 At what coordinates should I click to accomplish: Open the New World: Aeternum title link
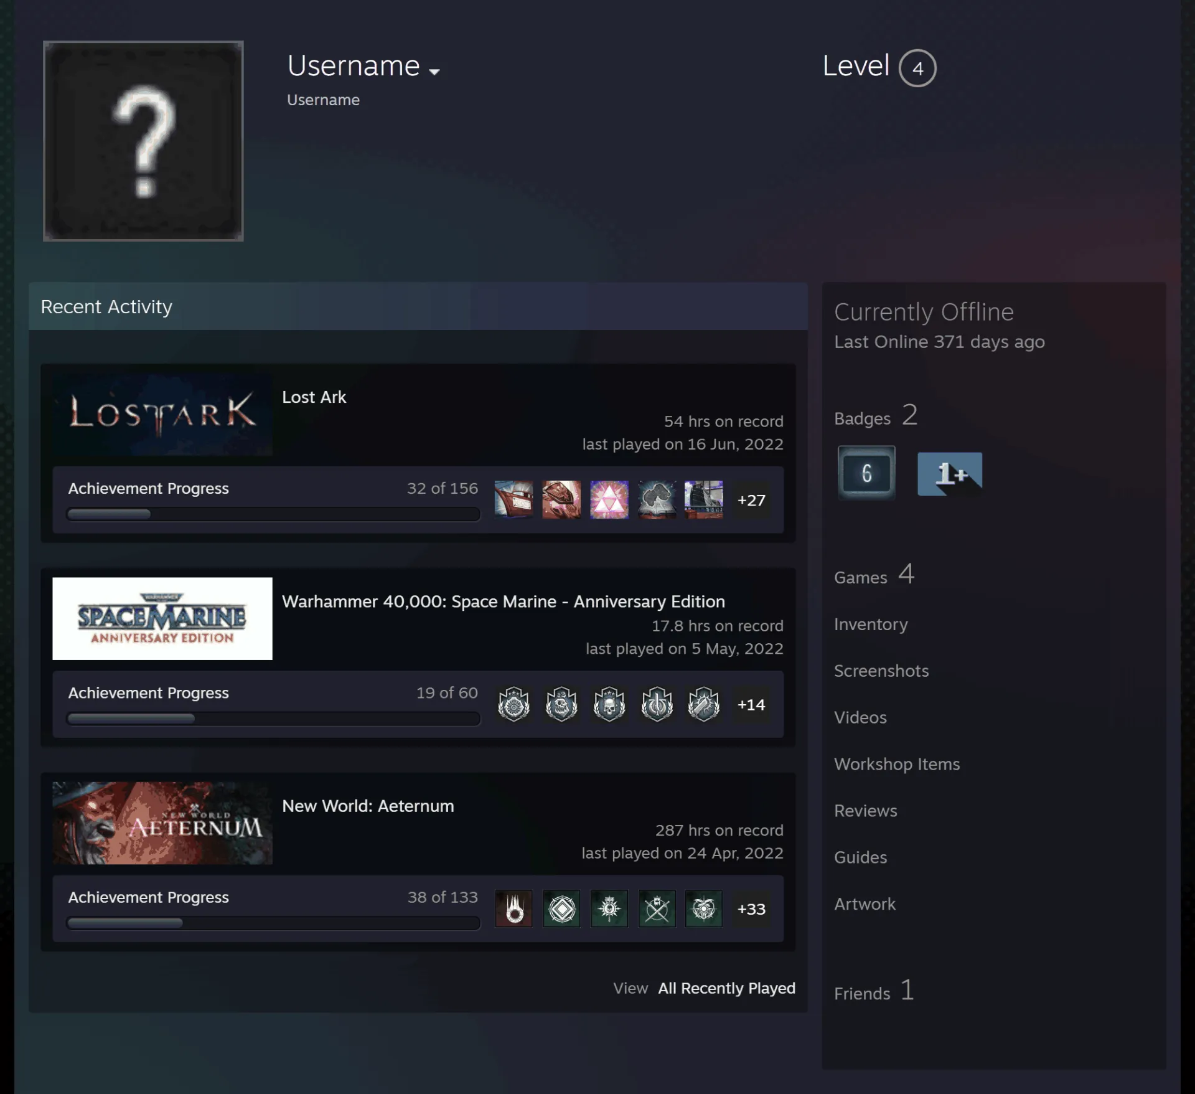pyautogui.click(x=368, y=806)
